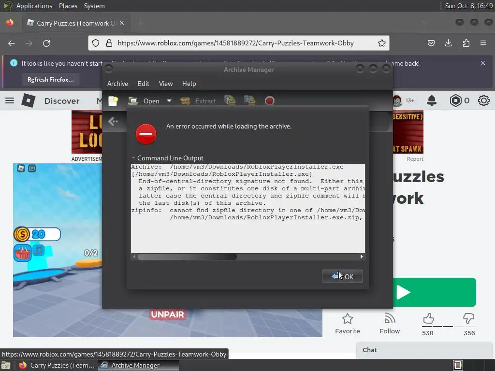The image size is (495, 371).
Task: Open Firefox downloads panel
Action: coord(448,43)
